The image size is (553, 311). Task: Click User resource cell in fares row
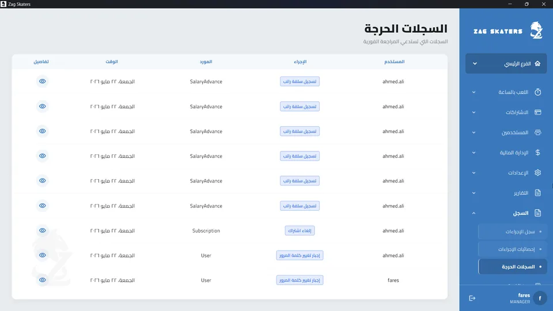coord(206,280)
